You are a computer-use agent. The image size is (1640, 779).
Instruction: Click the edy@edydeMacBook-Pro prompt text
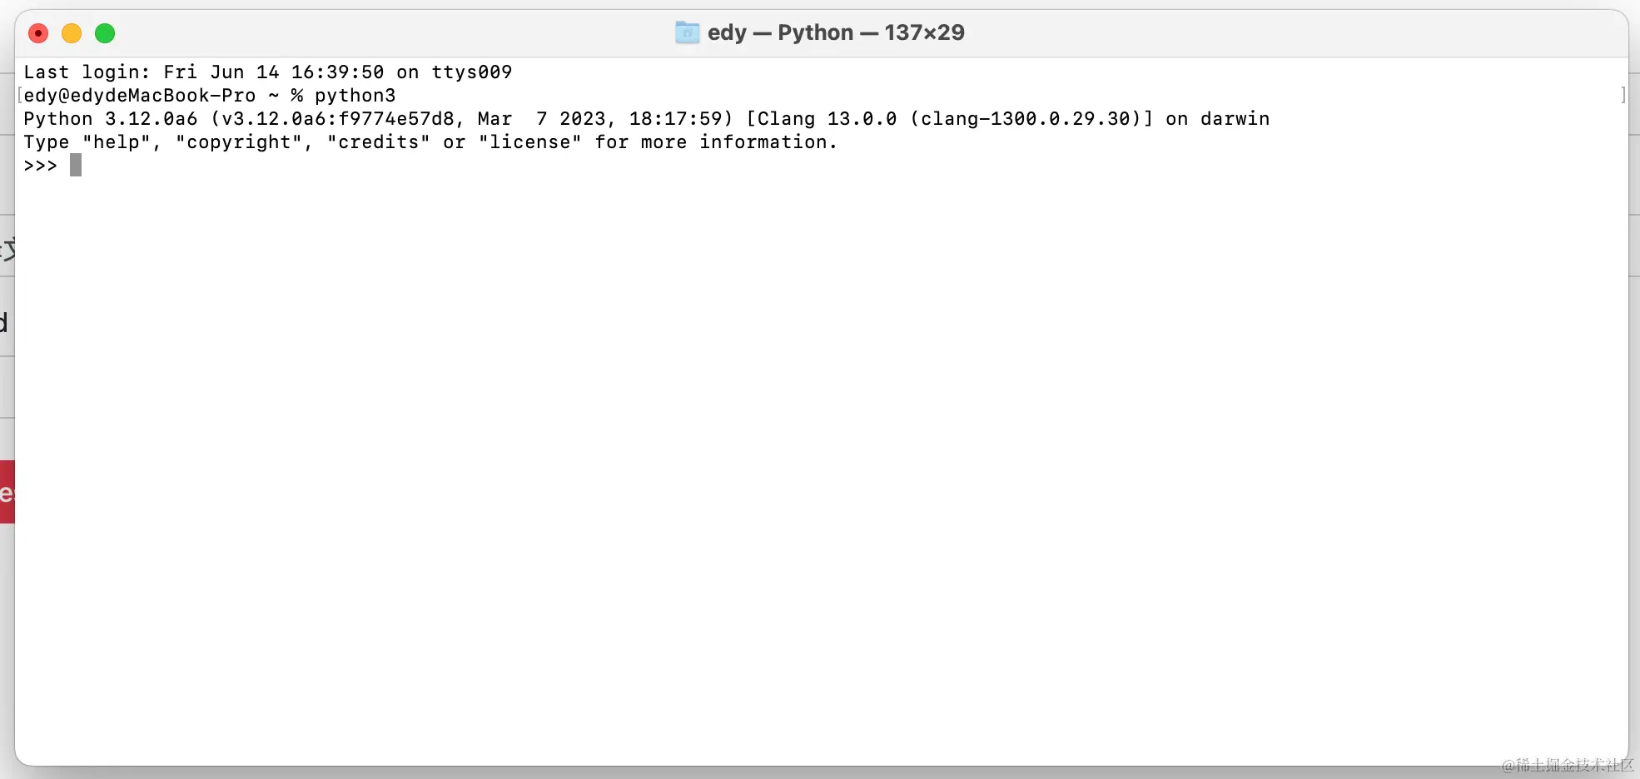tap(142, 95)
